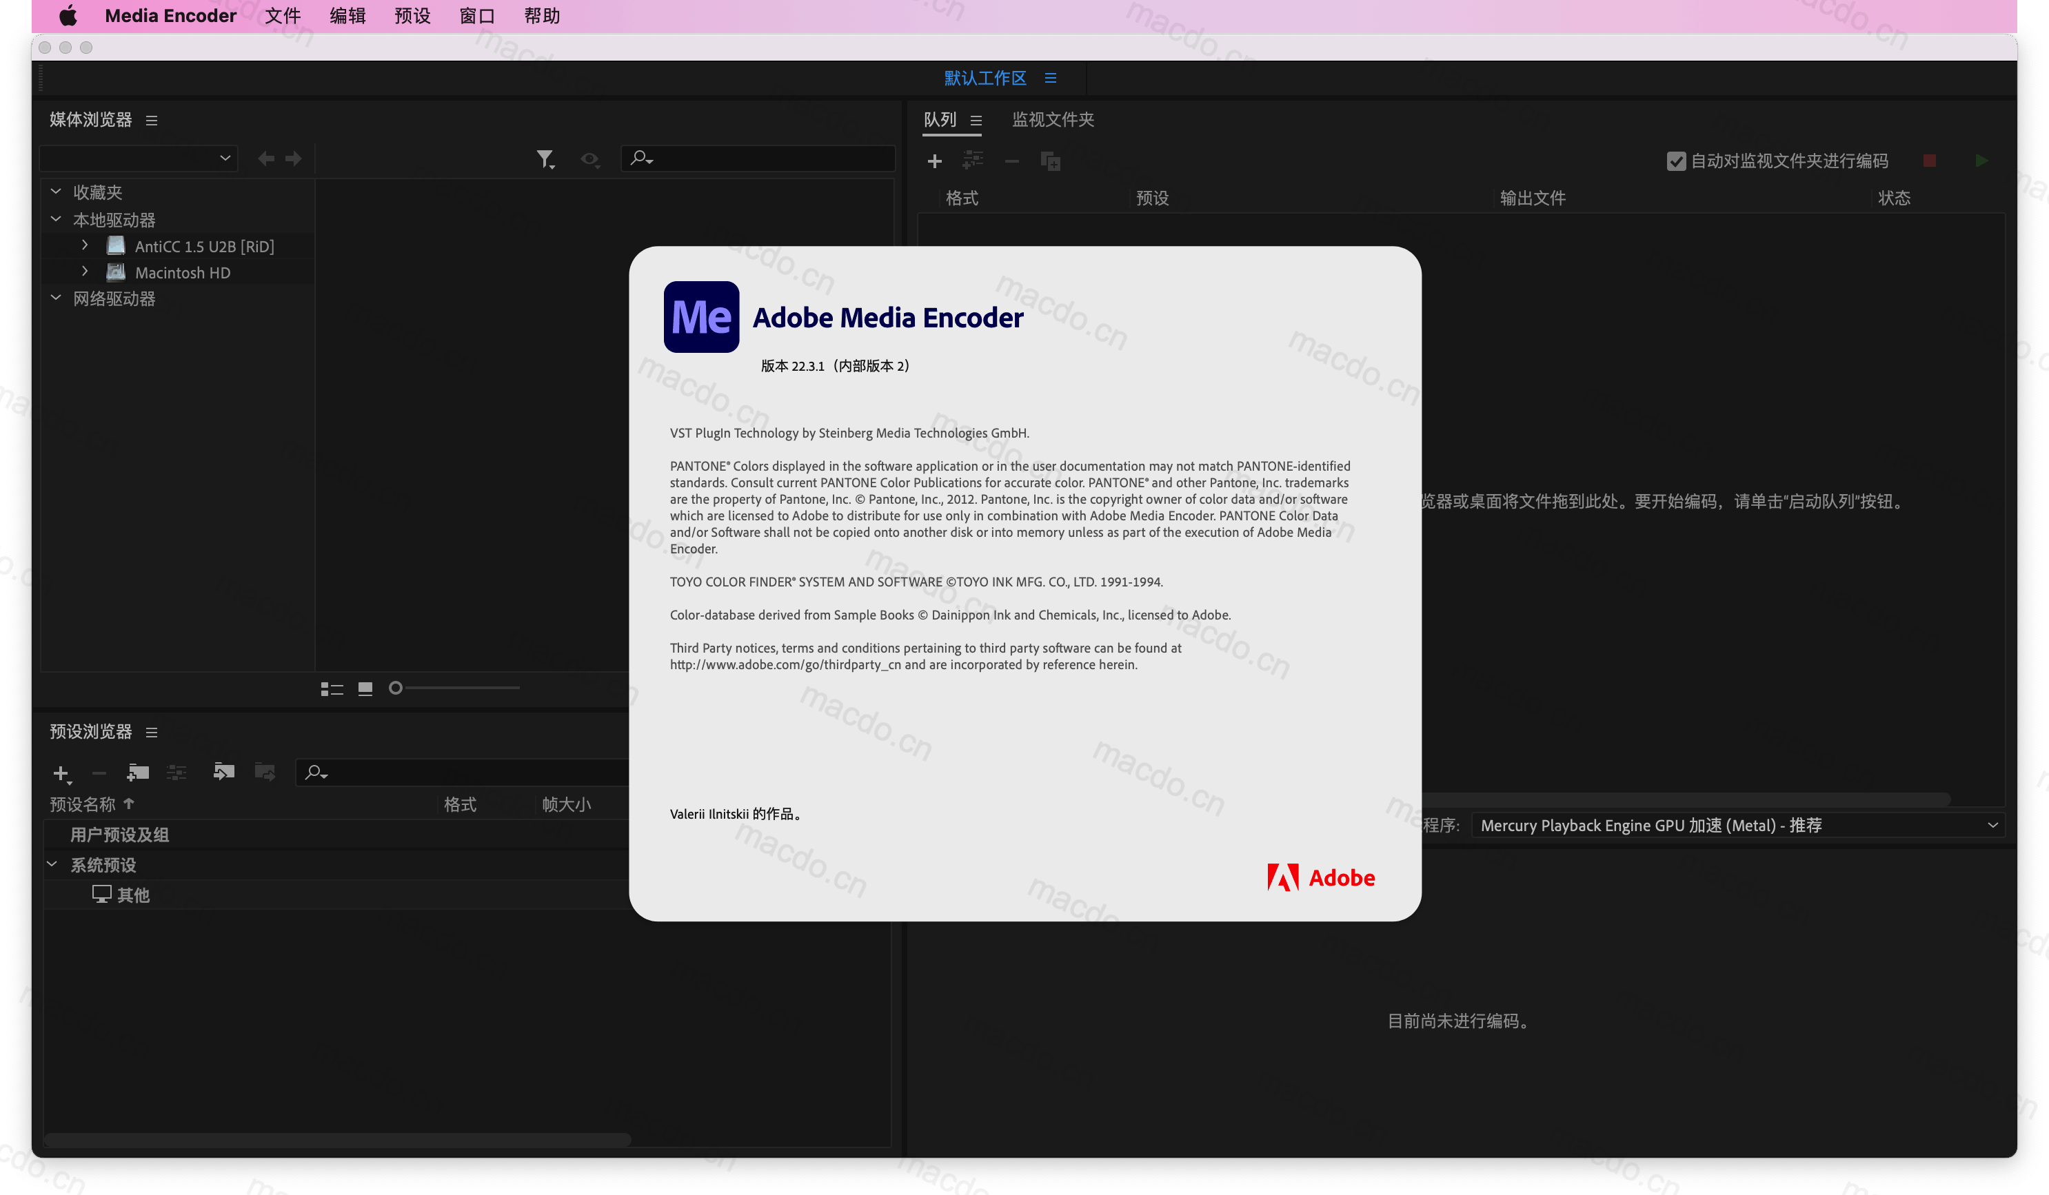
Task: Select the 其他 preset category
Action: pos(133,895)
